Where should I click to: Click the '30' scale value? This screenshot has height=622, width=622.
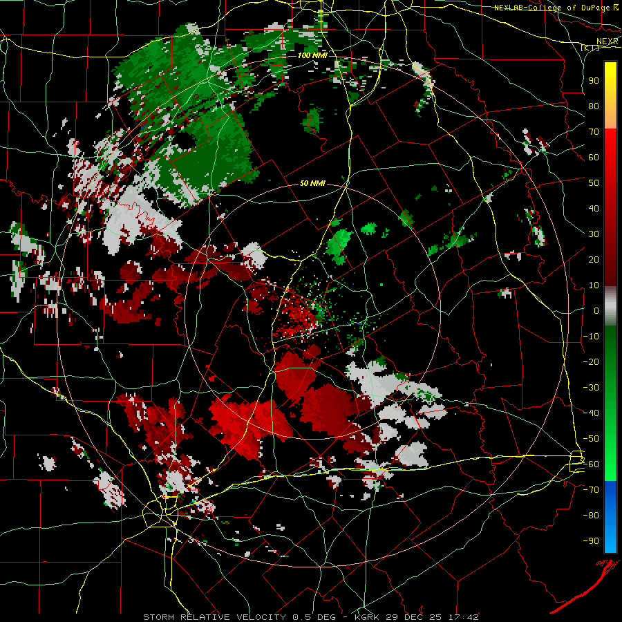(594, 234)
